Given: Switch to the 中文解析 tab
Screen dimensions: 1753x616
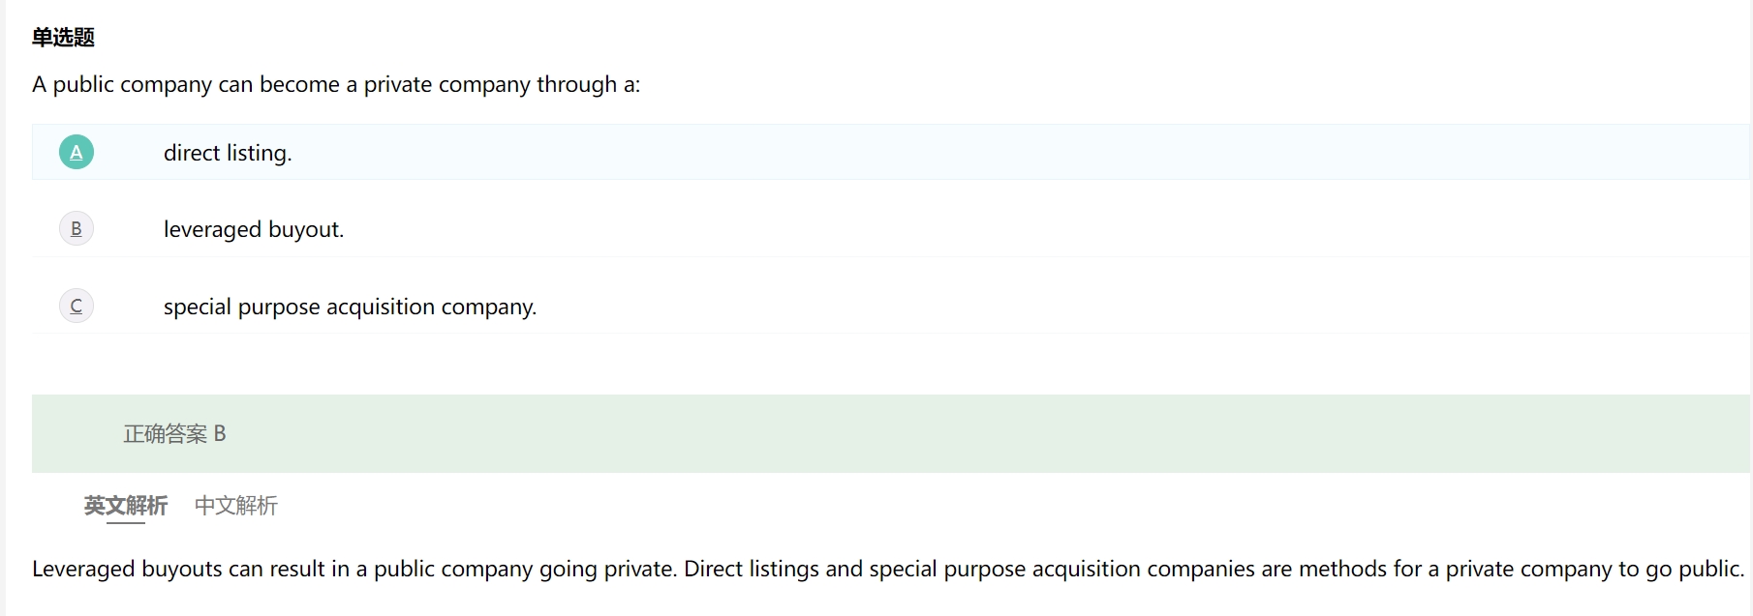Looking at the screenshot, I should [x=236, y=506].
